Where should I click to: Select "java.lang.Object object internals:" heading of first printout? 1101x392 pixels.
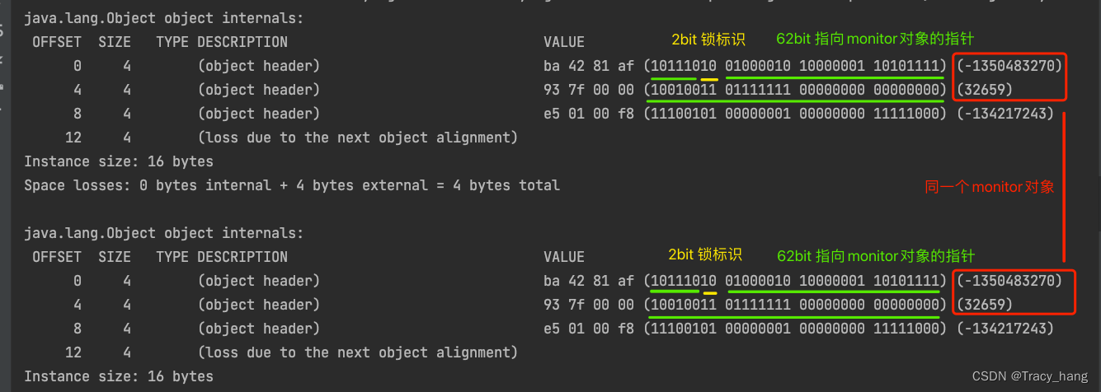(164, 17)
